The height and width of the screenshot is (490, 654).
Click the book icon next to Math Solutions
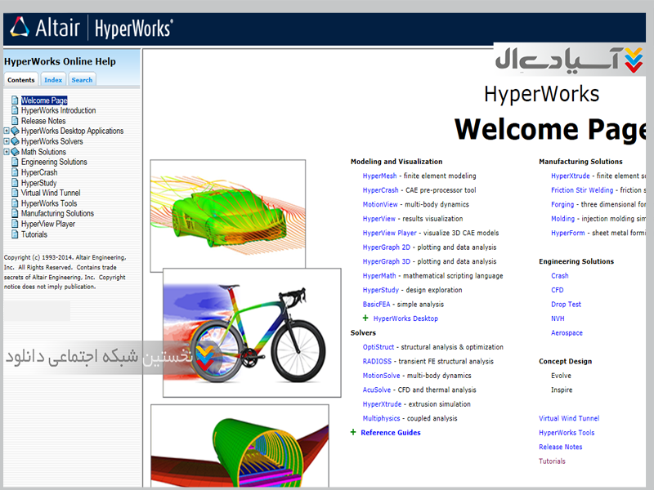pos(15,152)
